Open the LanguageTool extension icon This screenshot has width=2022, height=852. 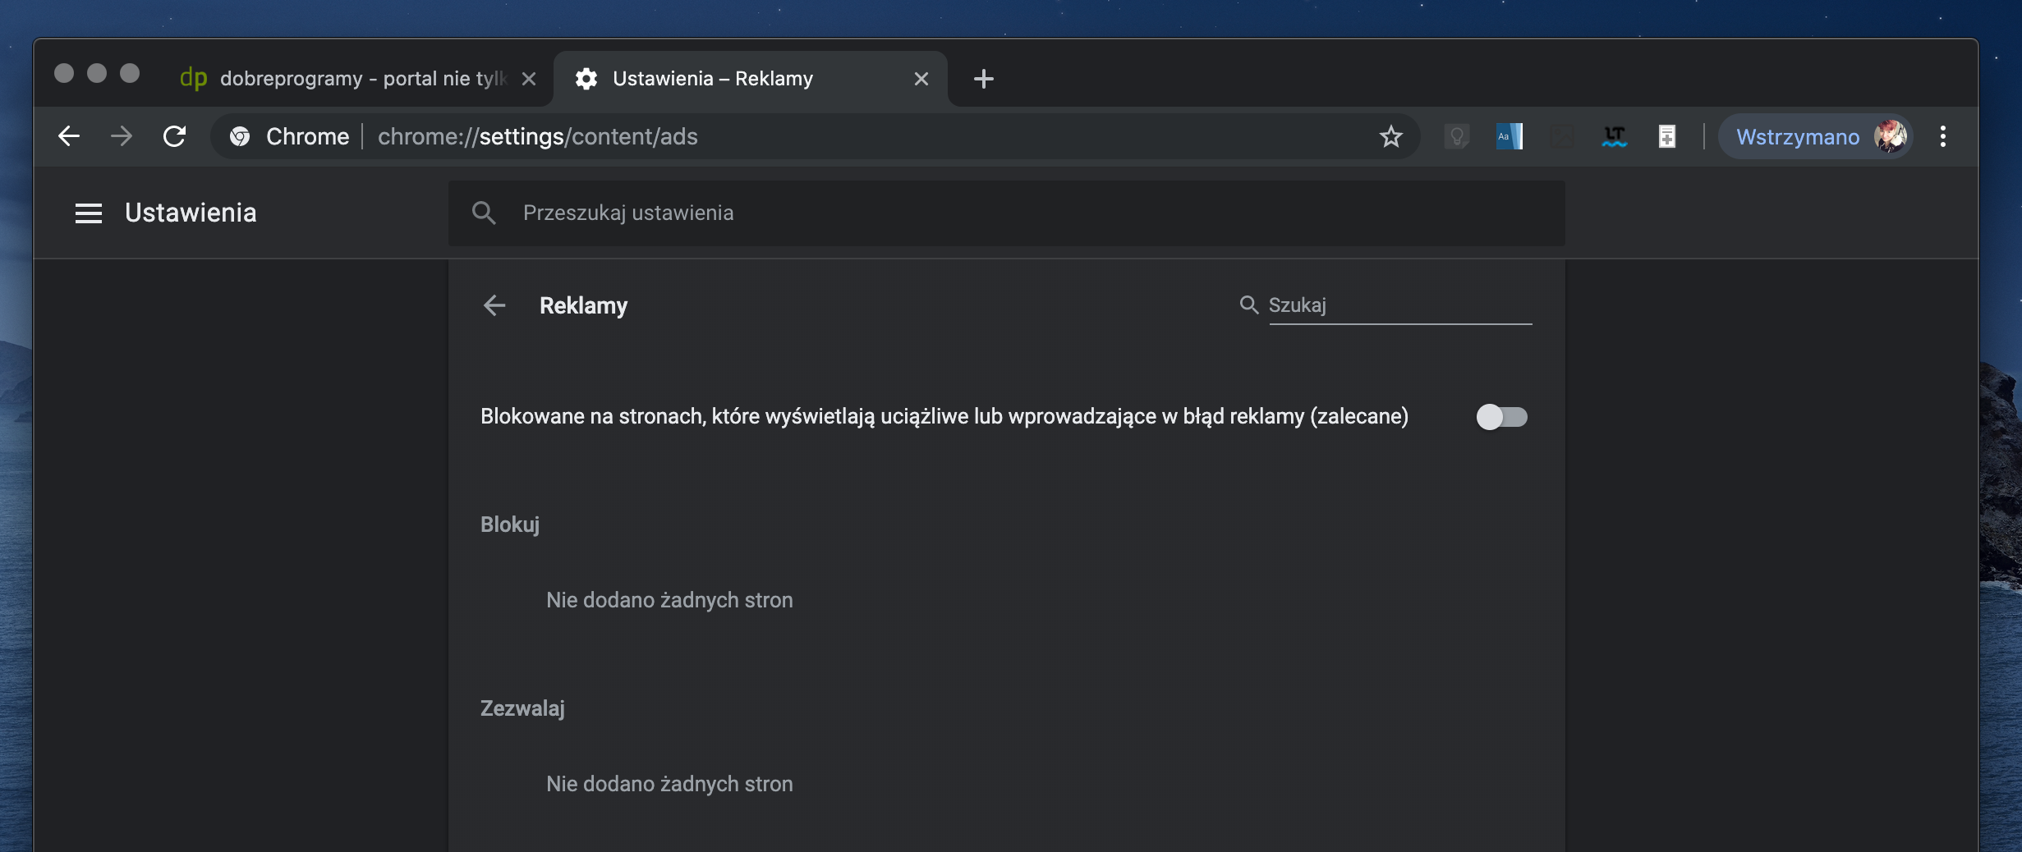point(1614,136)
